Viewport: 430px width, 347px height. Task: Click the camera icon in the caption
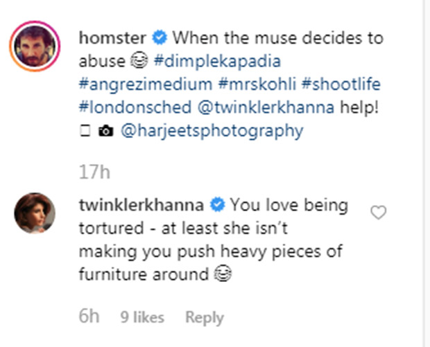click(x=106, y=131)
